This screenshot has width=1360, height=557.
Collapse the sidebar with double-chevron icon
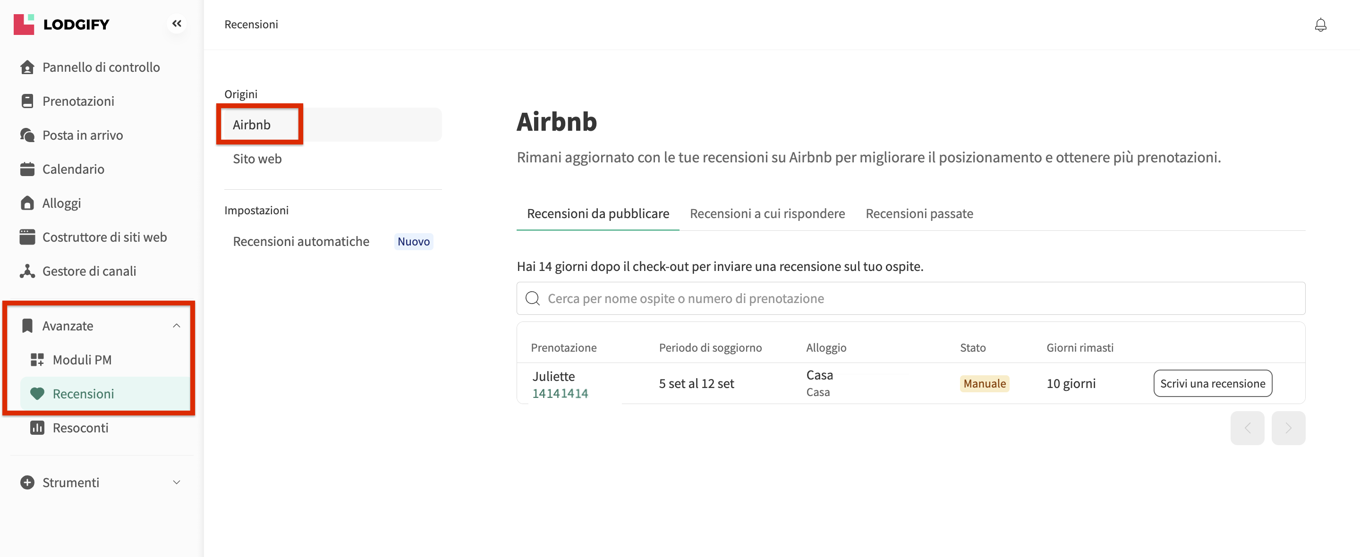(x=176, y=24)
